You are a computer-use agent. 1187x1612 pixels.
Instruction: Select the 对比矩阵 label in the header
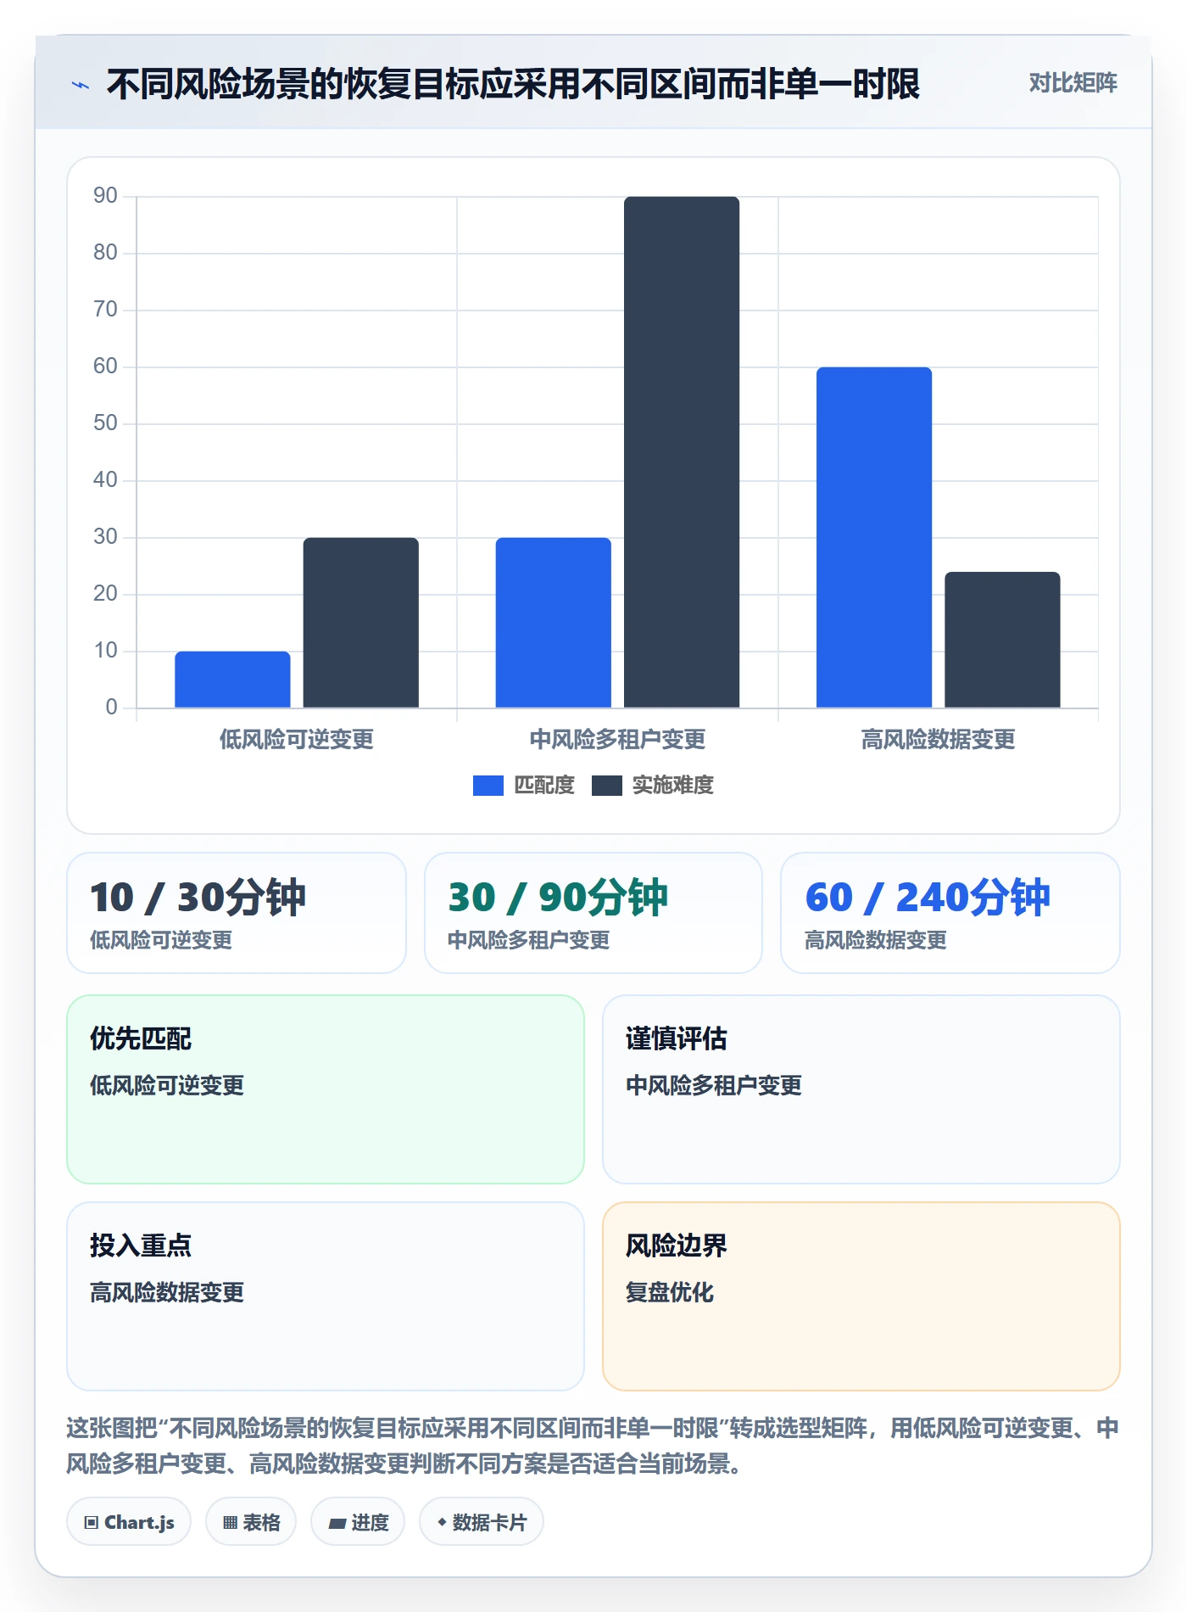[1073, 82]
